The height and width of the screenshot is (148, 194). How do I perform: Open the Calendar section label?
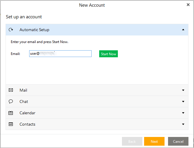(x=27, y=113)
